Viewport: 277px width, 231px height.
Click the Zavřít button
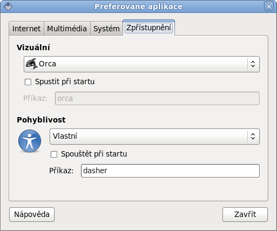pos(245,214)
